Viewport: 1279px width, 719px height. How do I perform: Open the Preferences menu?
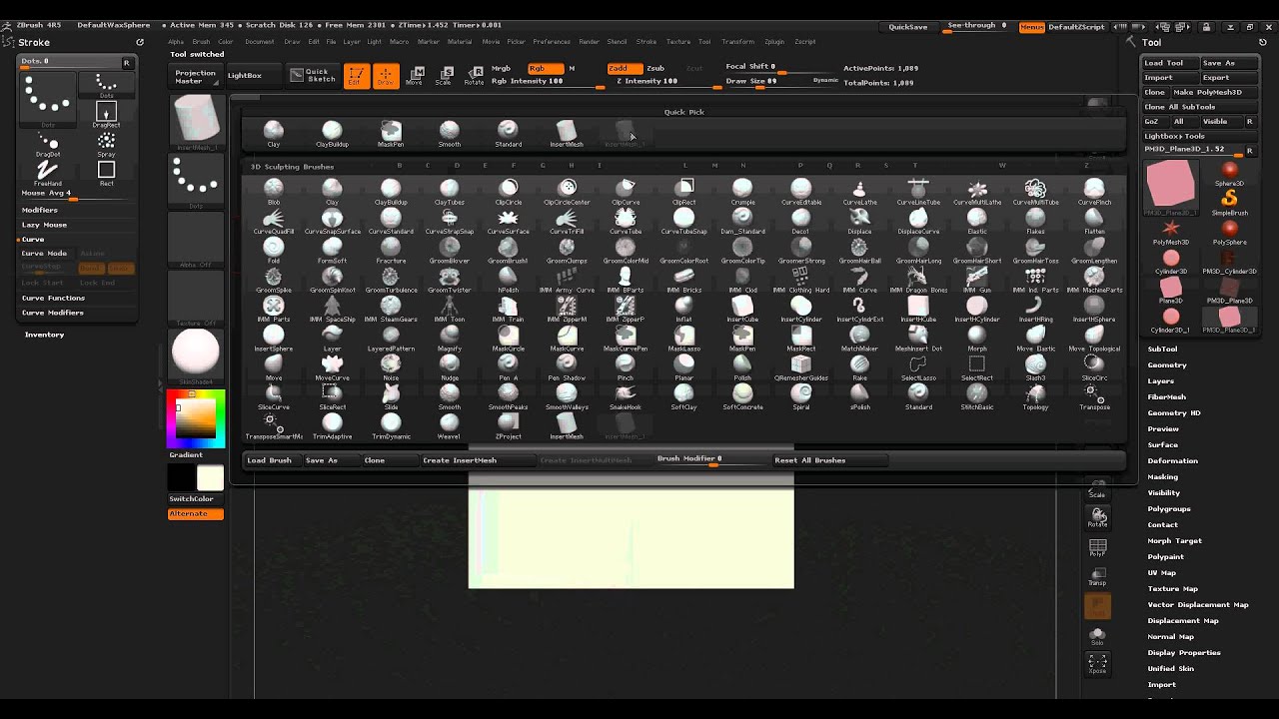pos(552,42)
